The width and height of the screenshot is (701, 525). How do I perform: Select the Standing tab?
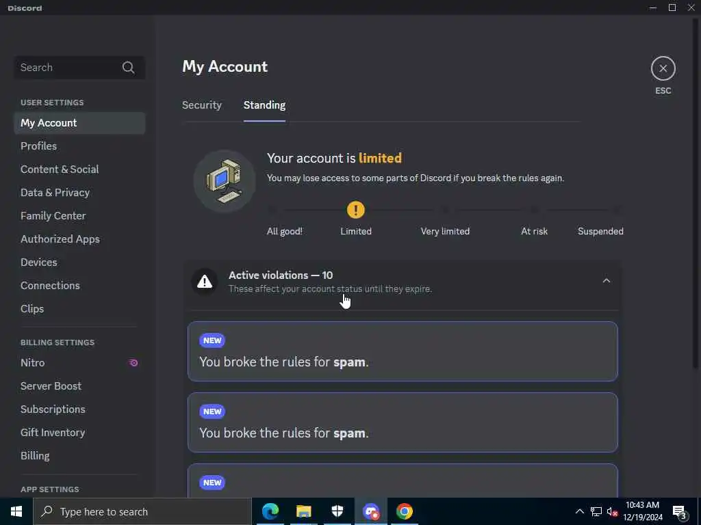[x=264, y=105]
